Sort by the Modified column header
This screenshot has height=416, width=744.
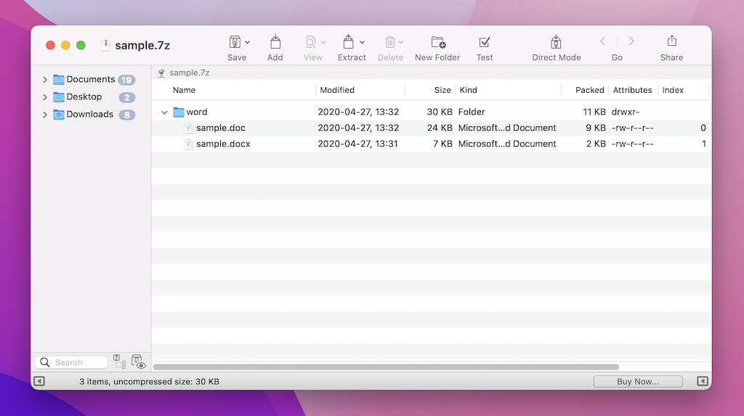tap(337, 90)
